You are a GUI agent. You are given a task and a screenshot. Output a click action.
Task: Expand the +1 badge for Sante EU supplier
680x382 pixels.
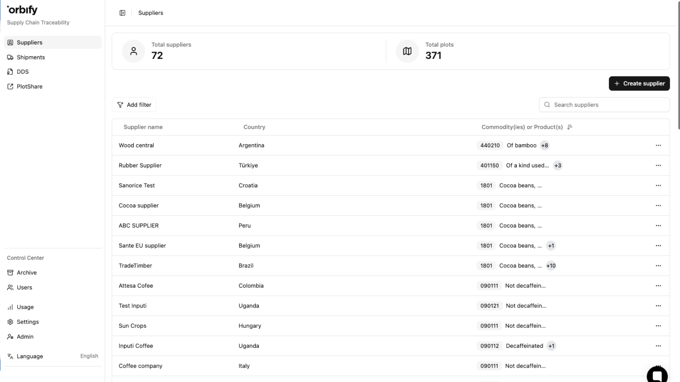(551, 245)
